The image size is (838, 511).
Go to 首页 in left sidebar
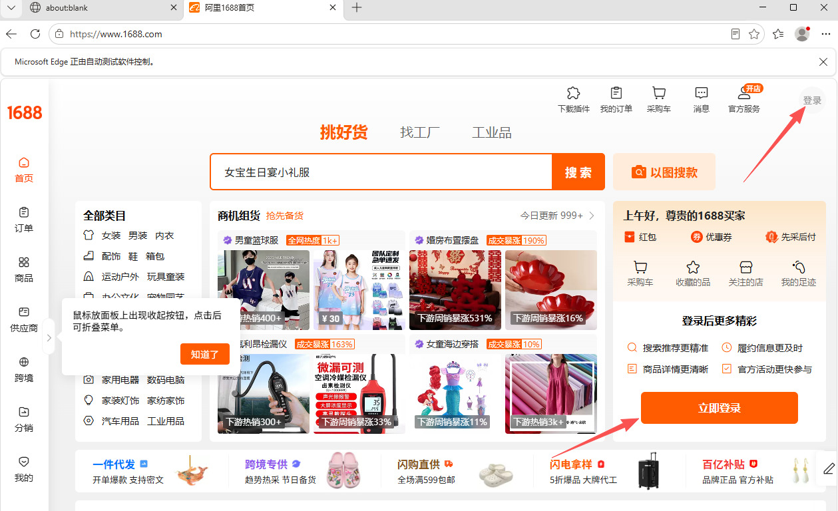point(24,170)
